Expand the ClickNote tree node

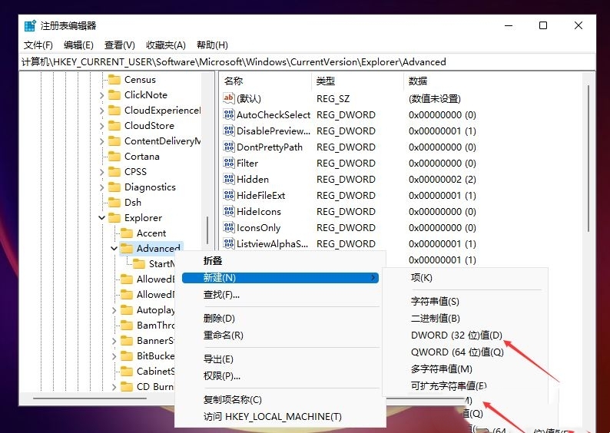click(102, 95)
